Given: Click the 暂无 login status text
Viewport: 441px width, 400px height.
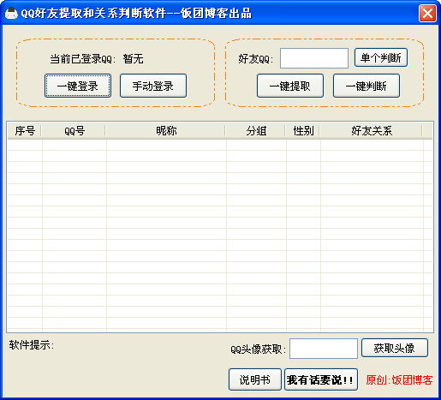Looking at the screenshot, I should pos(133,59).
